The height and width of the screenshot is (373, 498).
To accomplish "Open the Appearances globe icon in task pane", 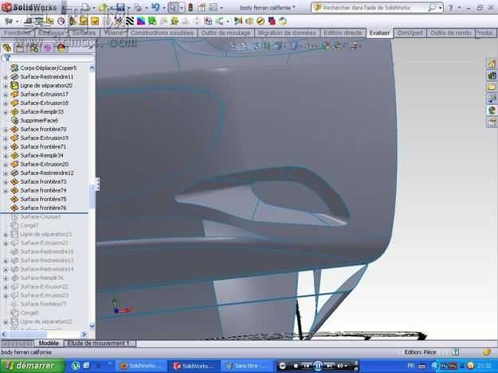I will click(x=492, y=111).
